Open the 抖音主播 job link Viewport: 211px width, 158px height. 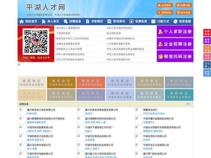point(32,114)
